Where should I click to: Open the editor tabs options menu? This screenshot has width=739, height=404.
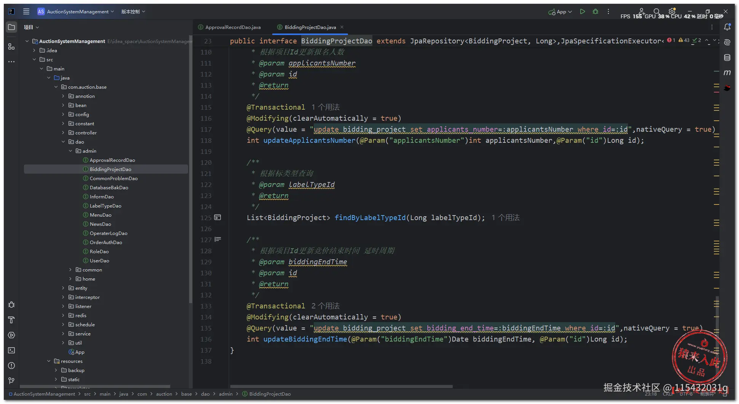click(712, 27)
